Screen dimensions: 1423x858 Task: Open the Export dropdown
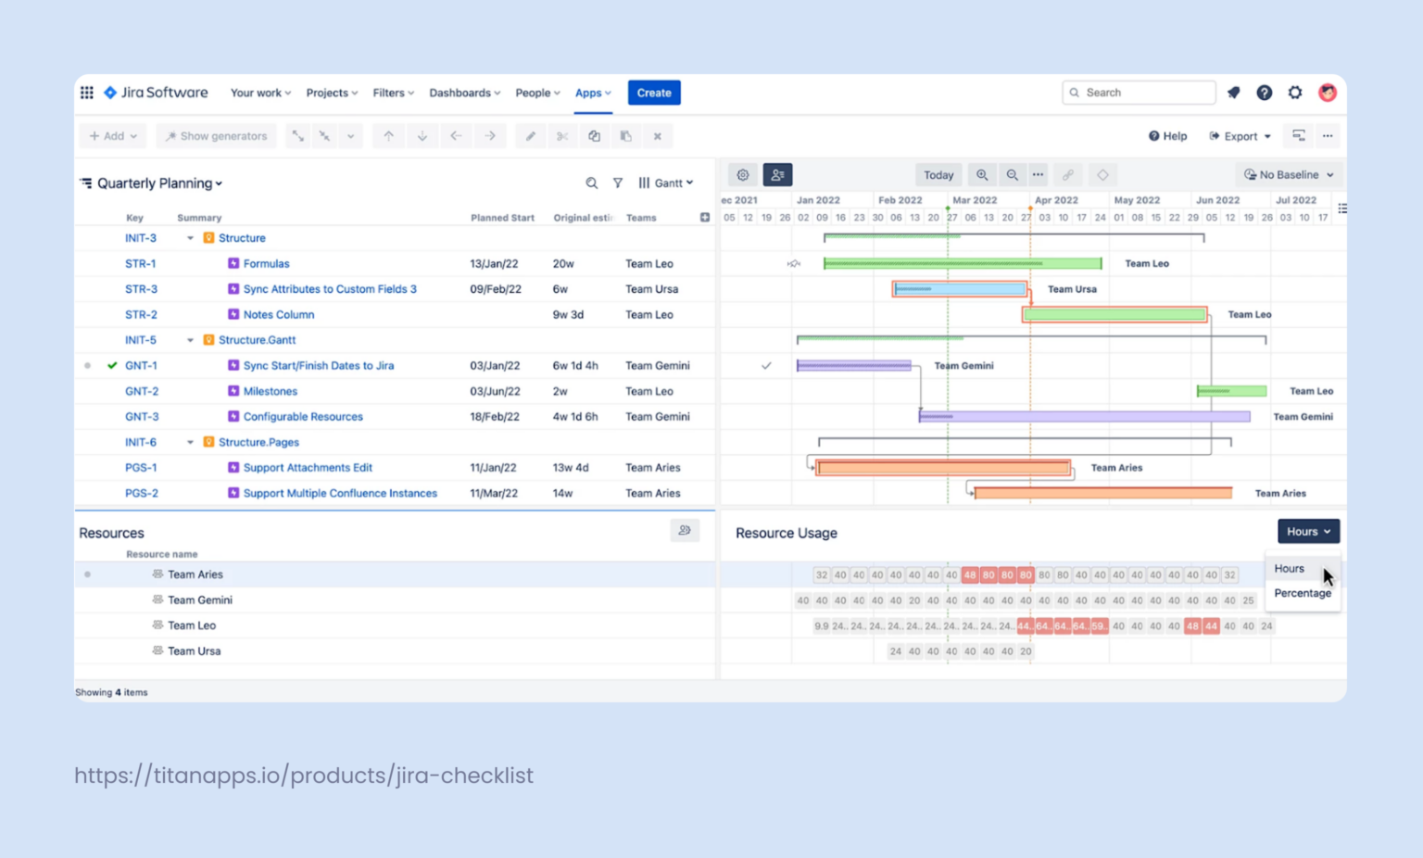[x=1240, y=136]
